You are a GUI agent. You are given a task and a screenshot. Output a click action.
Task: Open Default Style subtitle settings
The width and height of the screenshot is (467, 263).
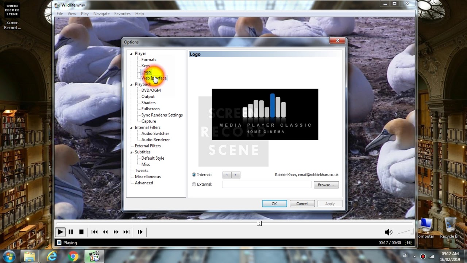[153, 158]
